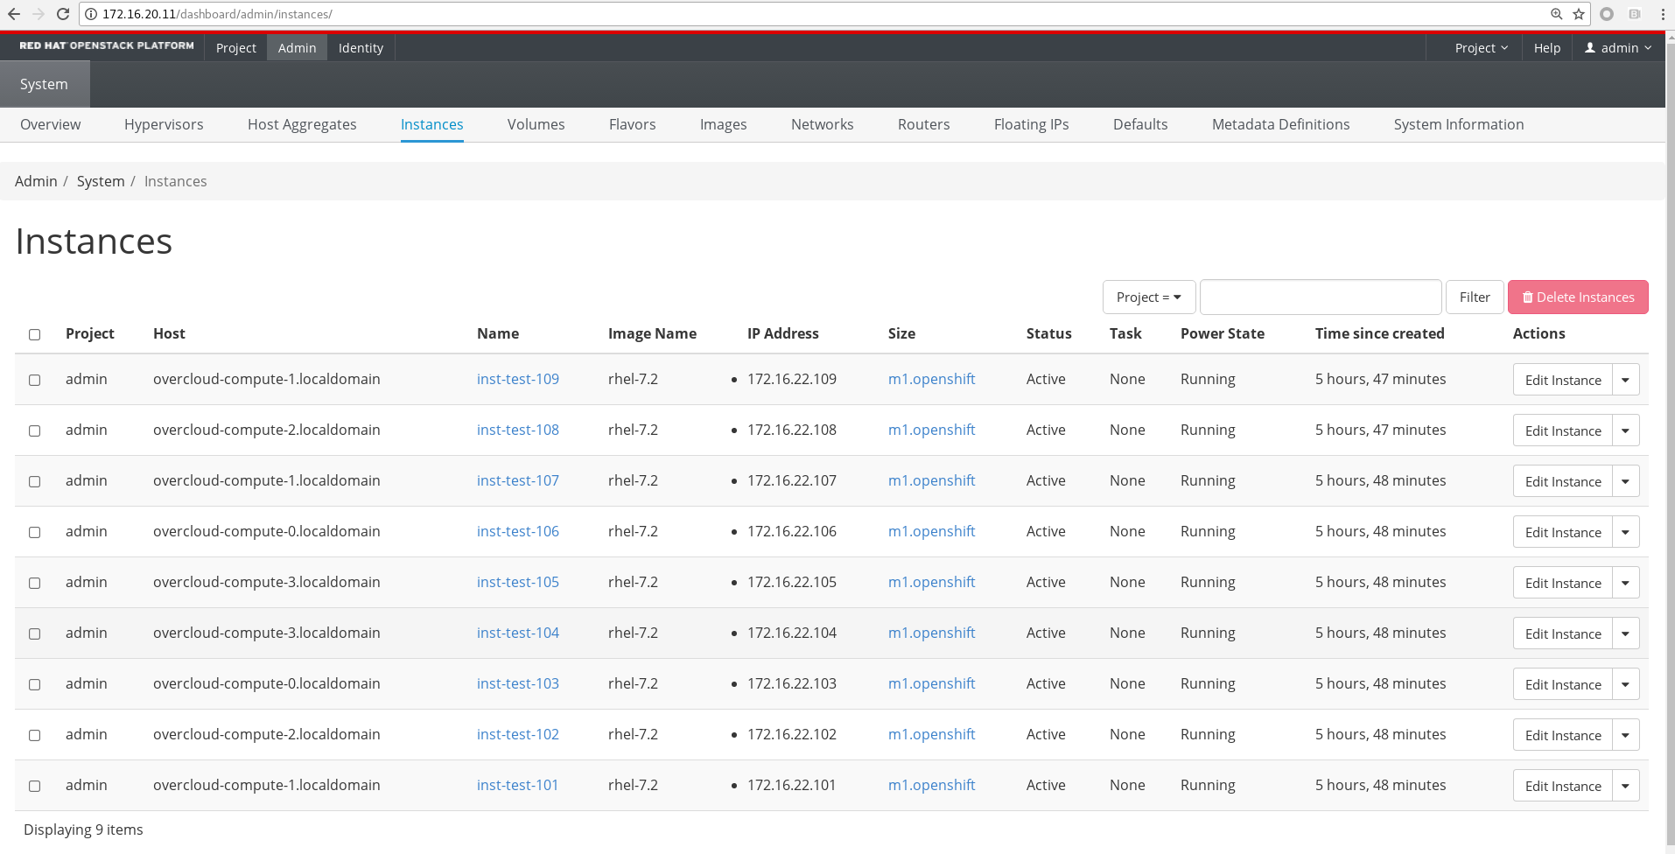Select the checkbox for inst-test-107

coord(35,481)
